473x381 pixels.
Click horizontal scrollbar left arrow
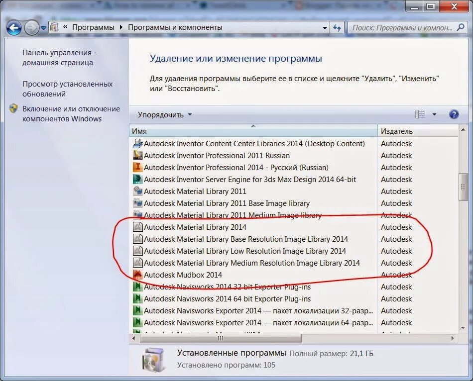pos(134,339)
